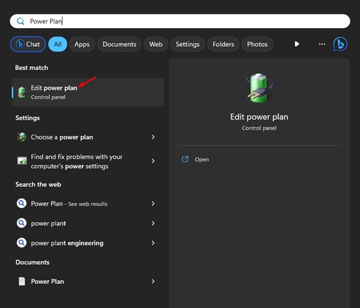Expand the Power Plan web results chevron
The height and width of the screenshot is (308, 360).
pos(153,204)
